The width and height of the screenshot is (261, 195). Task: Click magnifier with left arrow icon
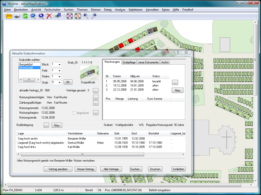point(86,16)
